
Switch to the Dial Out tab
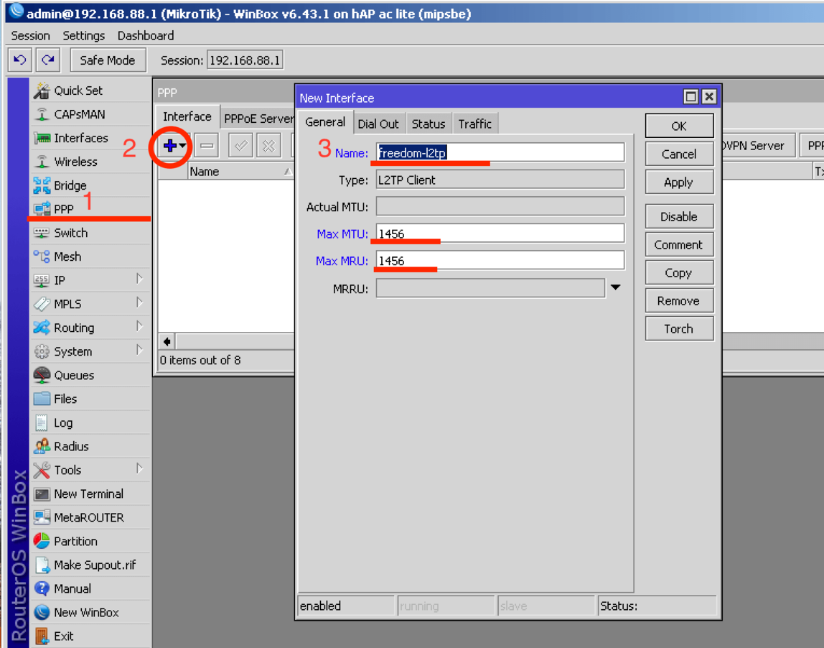click(378, 124)
